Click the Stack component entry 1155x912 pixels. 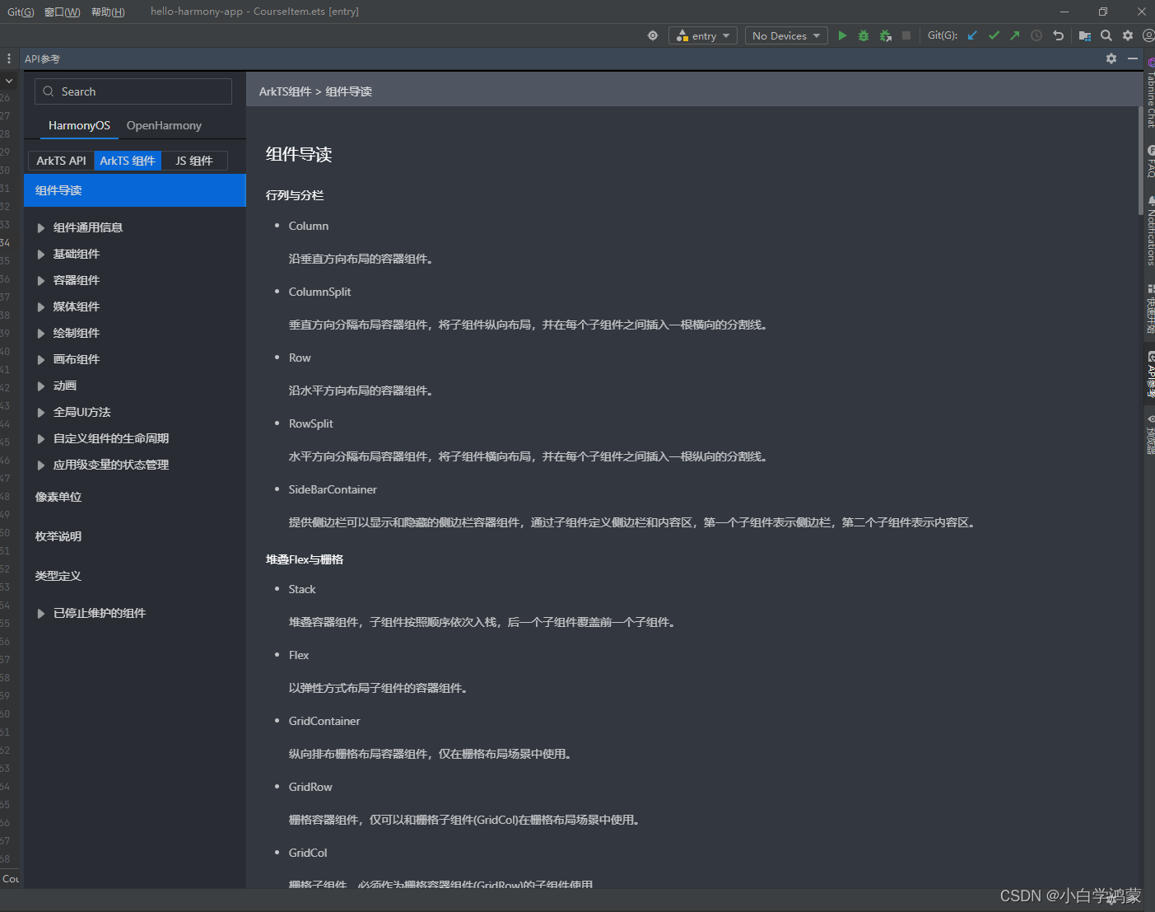coord(302,589)
